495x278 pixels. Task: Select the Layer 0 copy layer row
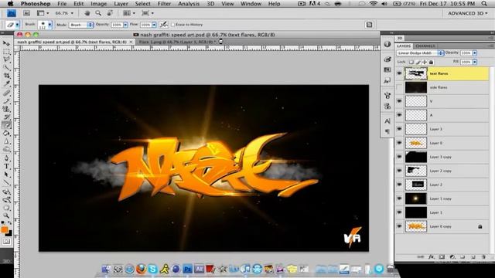point(442,226)
